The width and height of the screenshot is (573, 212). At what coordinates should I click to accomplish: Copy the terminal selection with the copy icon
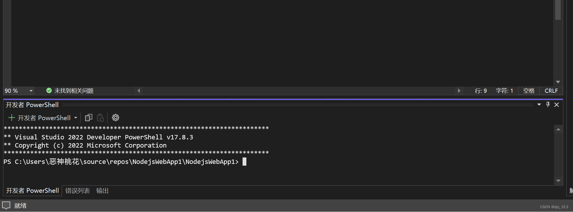coord(89,118)
